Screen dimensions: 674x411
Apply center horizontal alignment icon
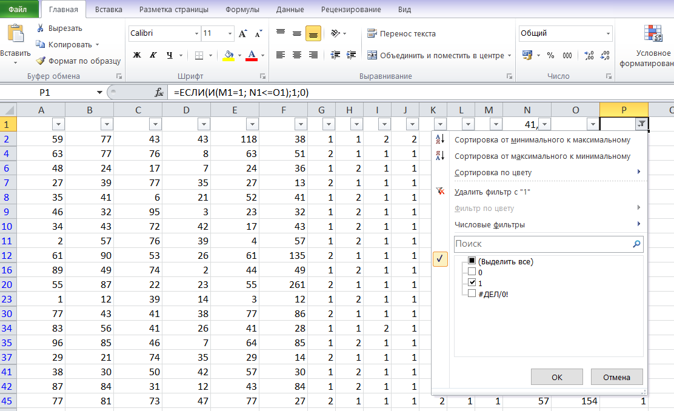(297, 55)
